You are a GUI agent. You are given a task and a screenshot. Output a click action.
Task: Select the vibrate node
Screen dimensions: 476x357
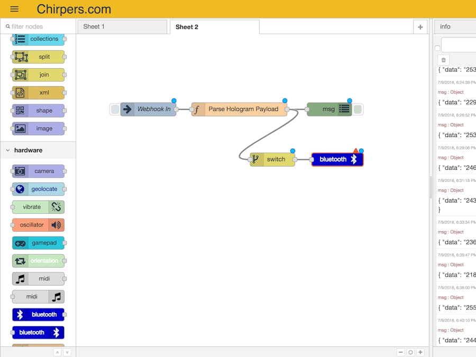tap(37, 207)
